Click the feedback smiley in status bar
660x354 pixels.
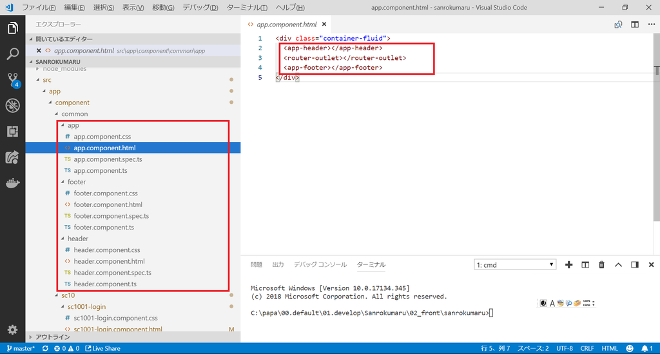[630, 349]
